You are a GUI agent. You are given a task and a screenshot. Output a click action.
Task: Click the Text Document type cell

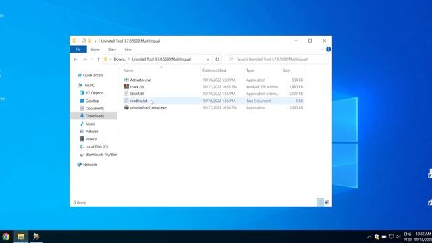[259, 101]
